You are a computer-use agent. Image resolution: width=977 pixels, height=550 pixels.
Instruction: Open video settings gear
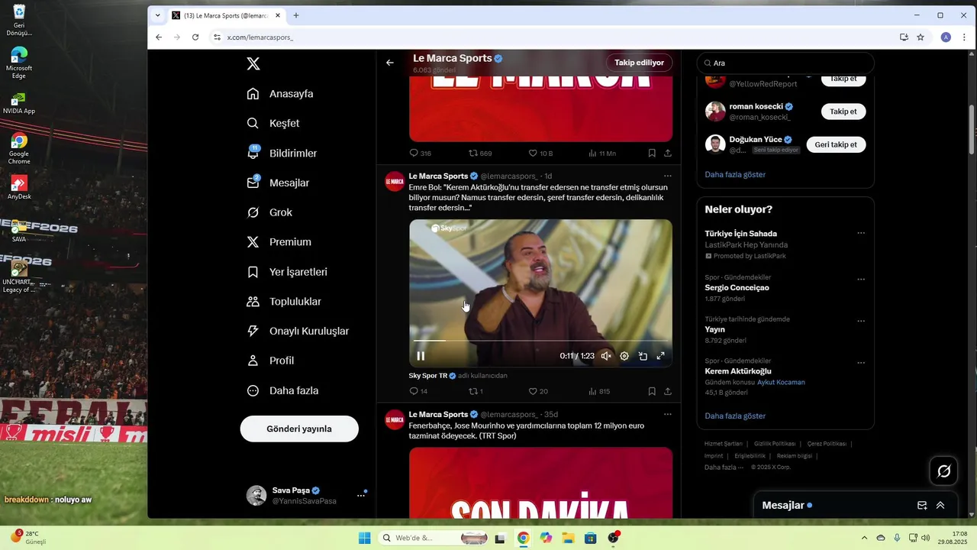click(624, 356)
